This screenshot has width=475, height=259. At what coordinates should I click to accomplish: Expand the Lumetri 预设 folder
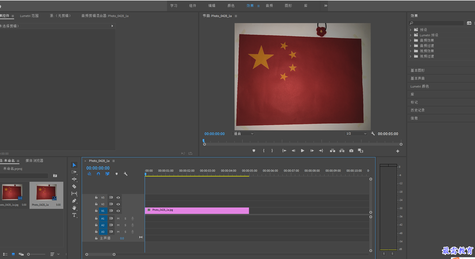tap(411, 35)
